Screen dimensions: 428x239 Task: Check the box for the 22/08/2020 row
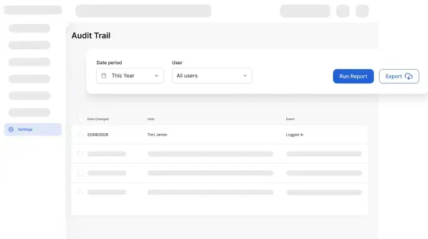pos(80,134)
